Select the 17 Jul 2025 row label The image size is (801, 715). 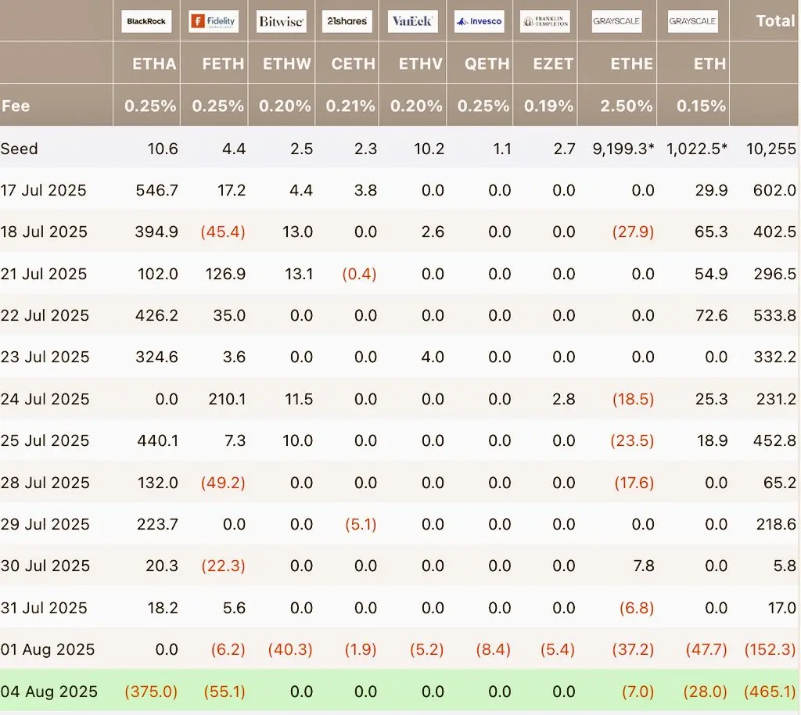(x=44, y=190)
